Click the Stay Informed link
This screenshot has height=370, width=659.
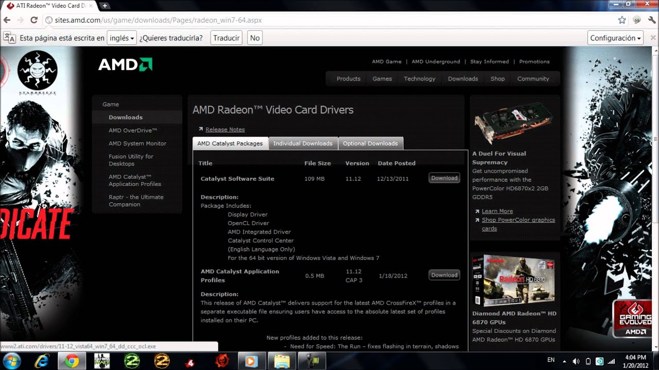click(489, 62)
